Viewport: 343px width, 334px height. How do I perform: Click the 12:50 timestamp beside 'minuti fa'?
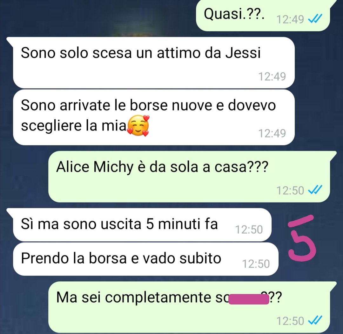[249, 230]
